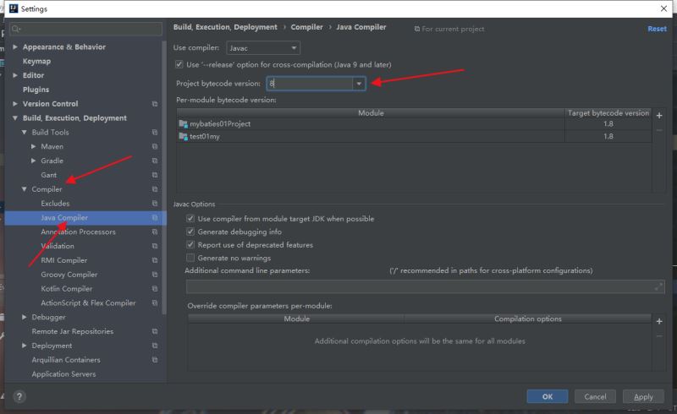Screen dimensions: 677x414
Task: Click project-level icon next to Arquillian Containers
Action: click(x=155, y=360)
